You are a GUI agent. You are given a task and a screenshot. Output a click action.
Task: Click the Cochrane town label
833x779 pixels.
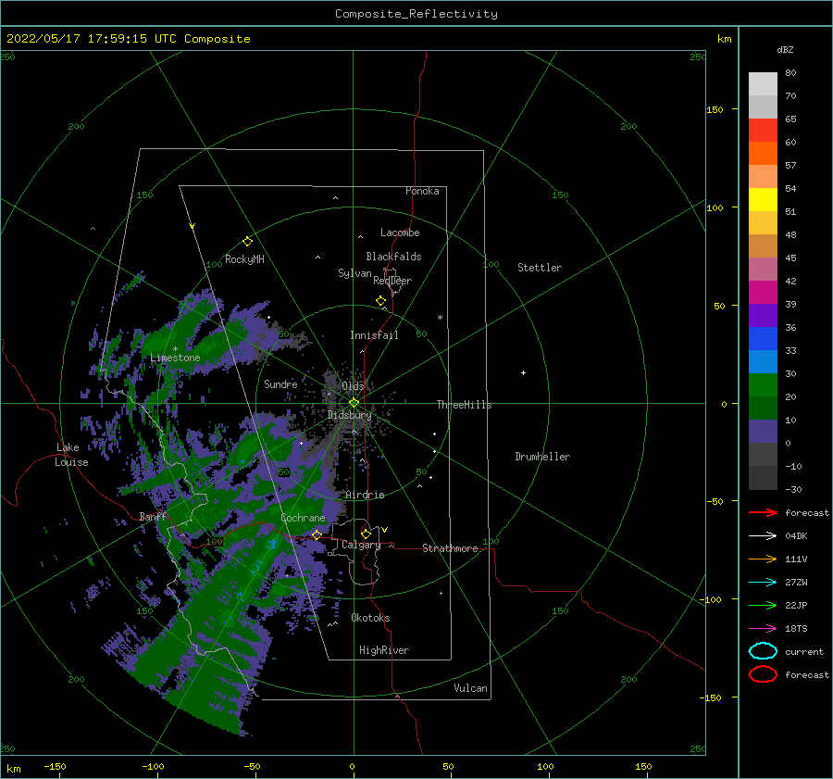tap(303, 518)
